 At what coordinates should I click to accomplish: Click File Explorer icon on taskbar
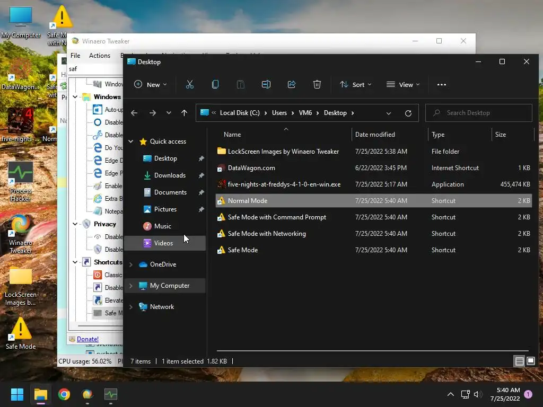pos(40,394)
